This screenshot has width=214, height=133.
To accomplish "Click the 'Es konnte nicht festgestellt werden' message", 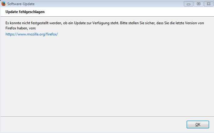I will 105,26.
